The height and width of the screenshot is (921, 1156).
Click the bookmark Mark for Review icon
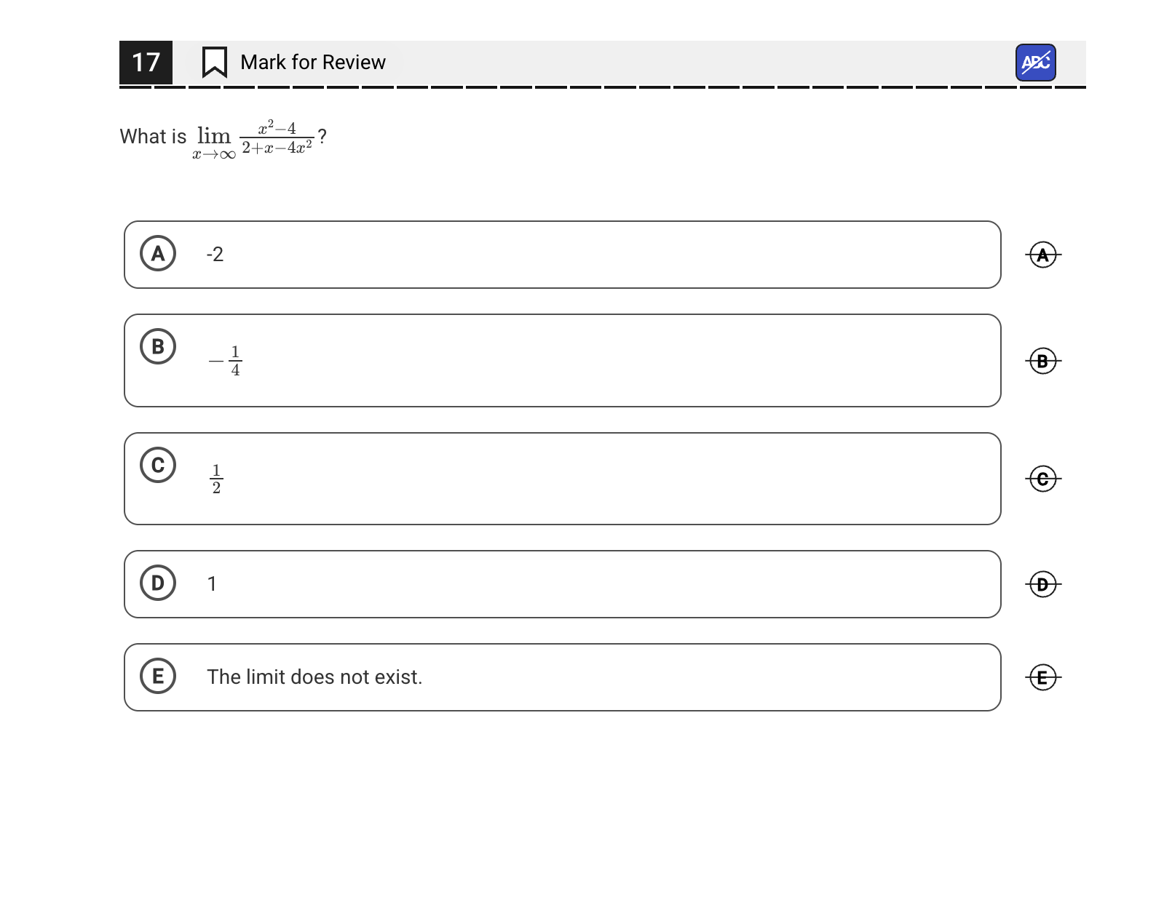click(214, 63)
